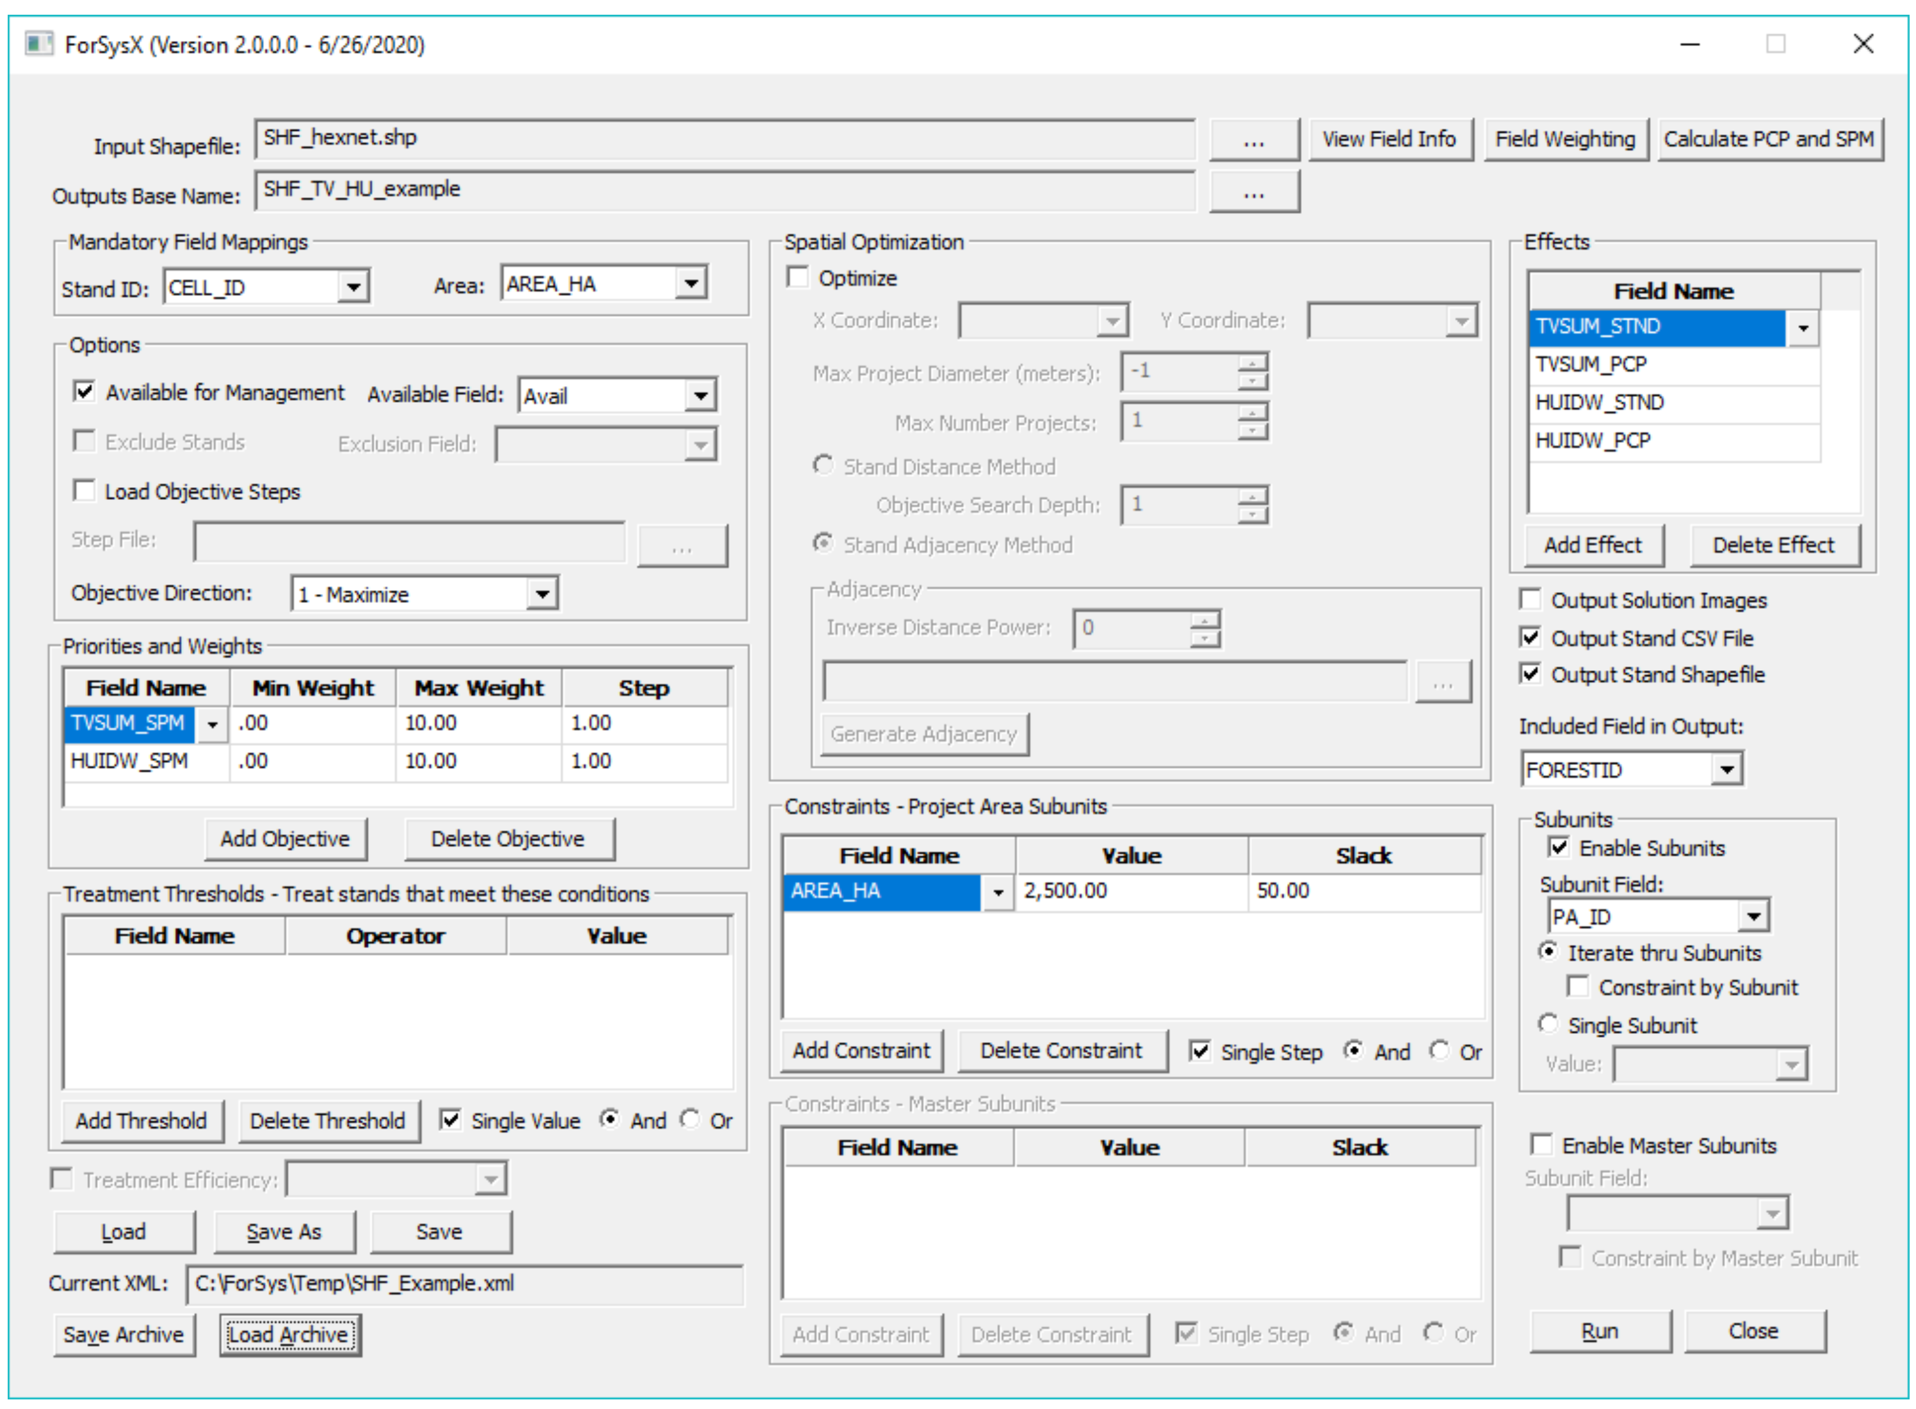
Task: Toggle Output Stand CSV File checkbox
Action: click(1530, 638)
